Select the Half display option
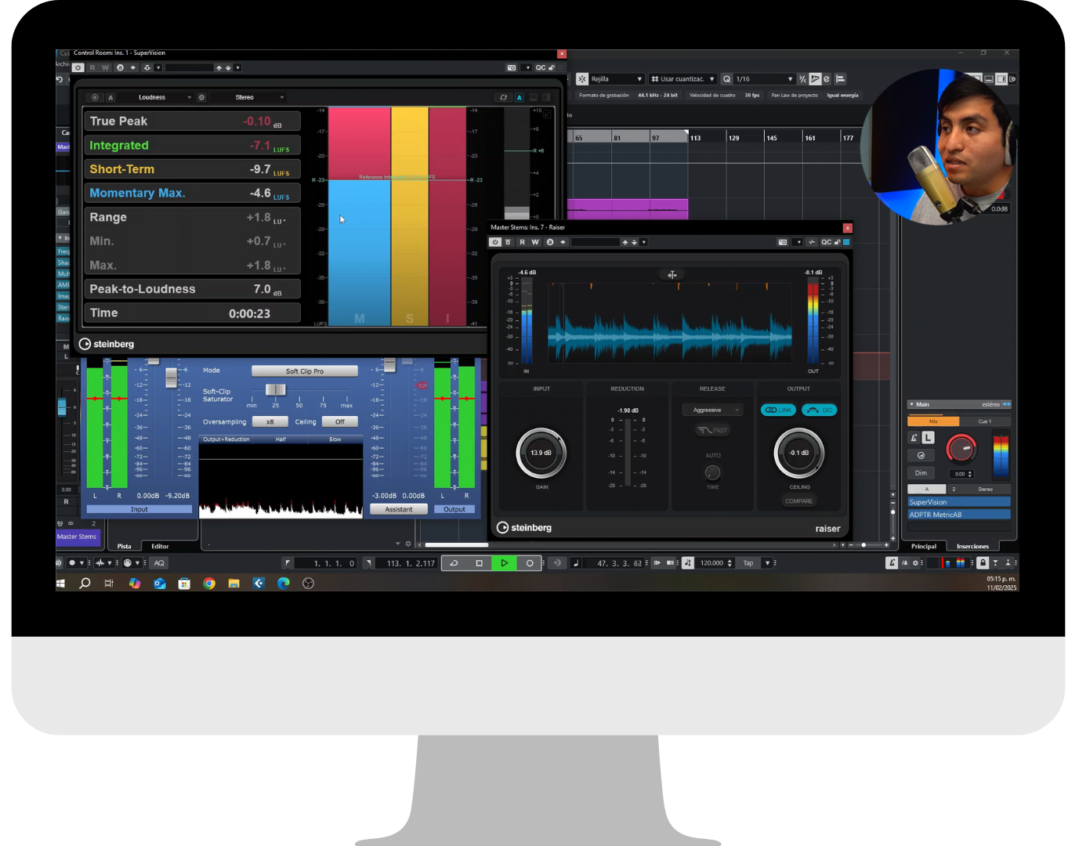The width and height of the screenshot is (1079, 846). click(x=281, y=439)
